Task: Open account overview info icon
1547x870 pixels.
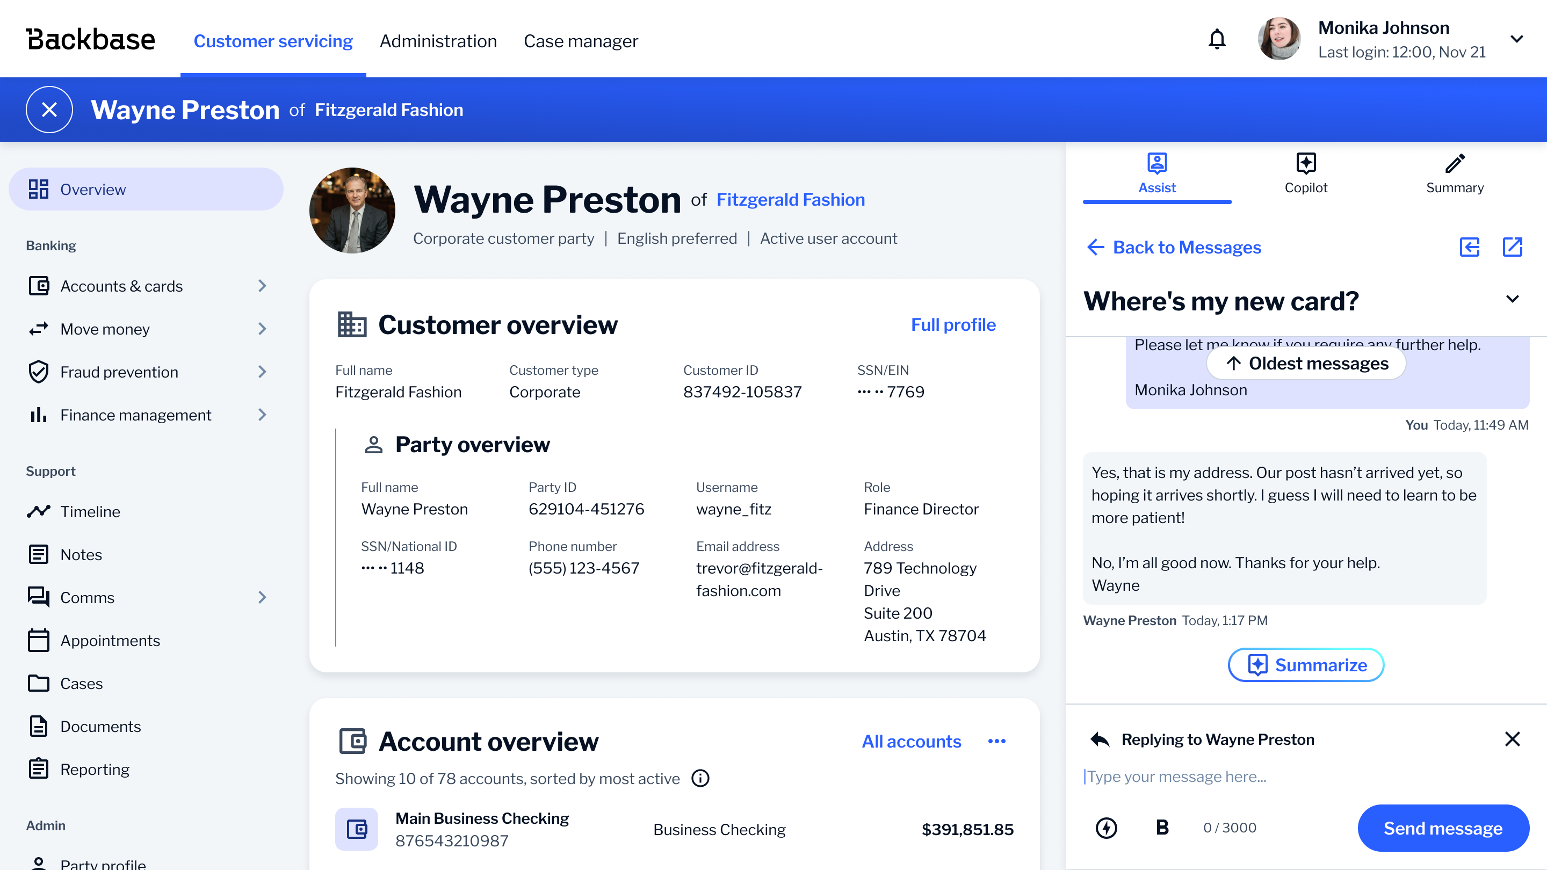Action: (x=700, y=778)
